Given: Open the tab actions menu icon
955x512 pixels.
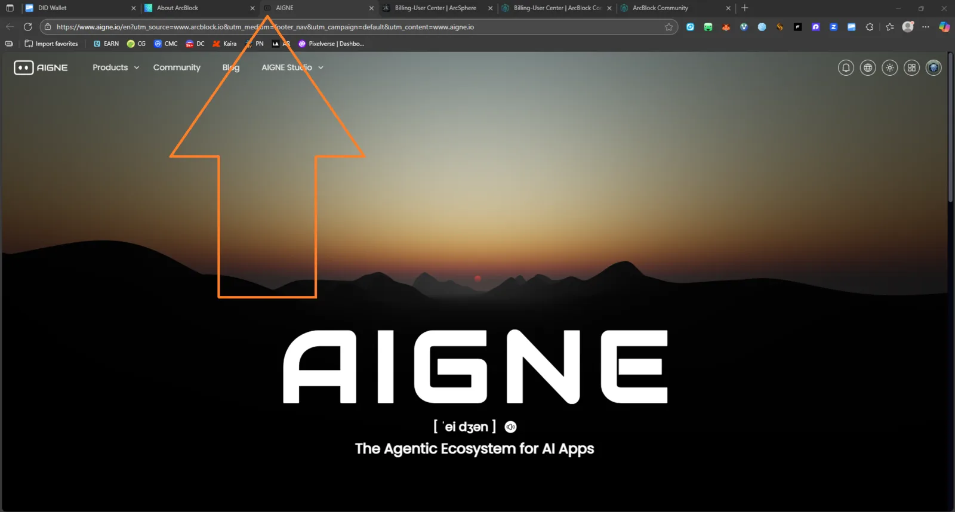Looking at the screenshot, I should click(10, 8).
